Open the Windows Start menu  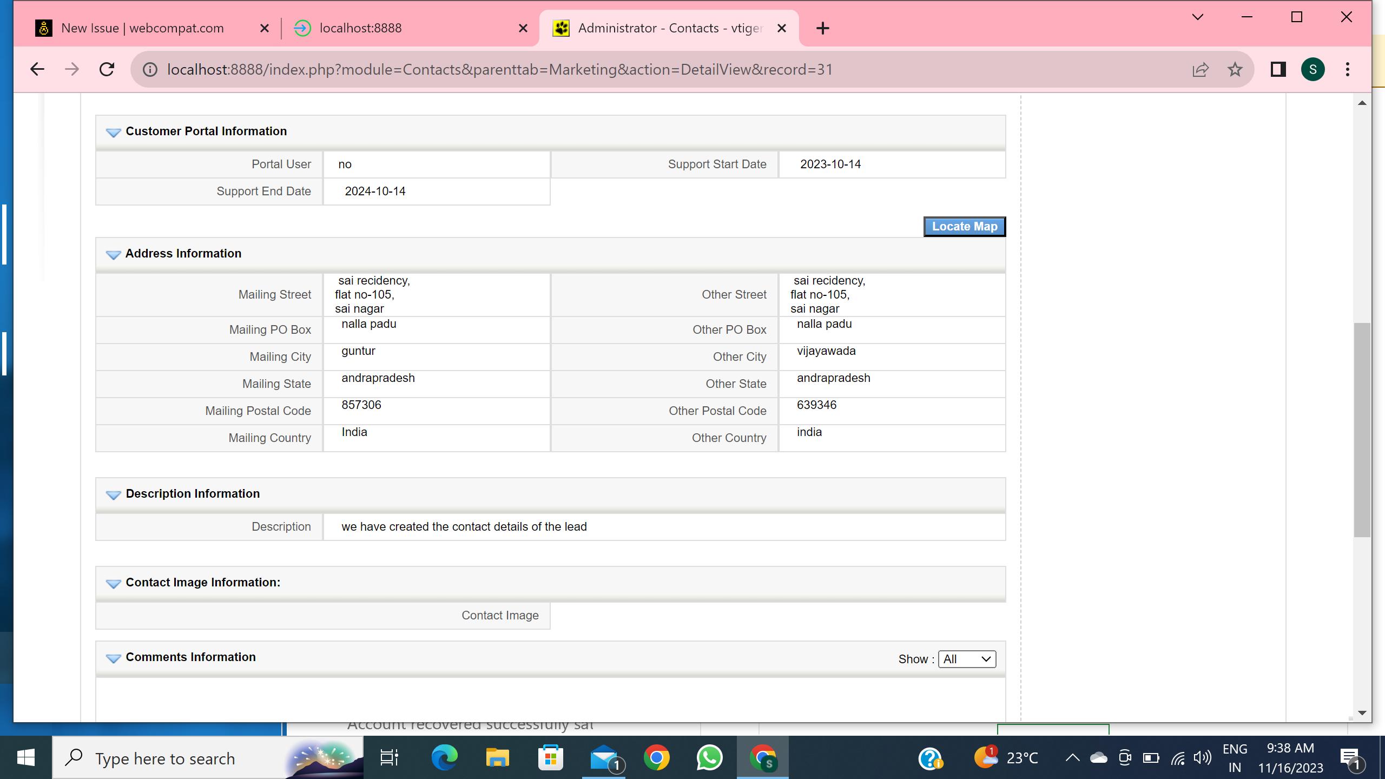[x=25, y=757]
